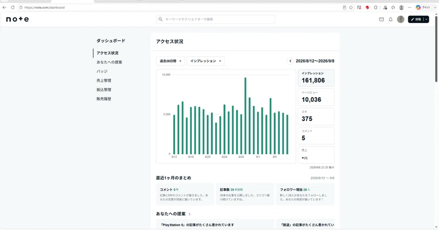Expand あなたへの提案 section chevron
439x230 pixels.
point(189,214)
